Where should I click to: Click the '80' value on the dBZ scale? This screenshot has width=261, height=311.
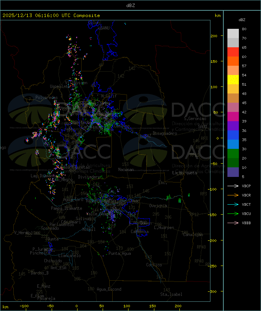[244, 29]
